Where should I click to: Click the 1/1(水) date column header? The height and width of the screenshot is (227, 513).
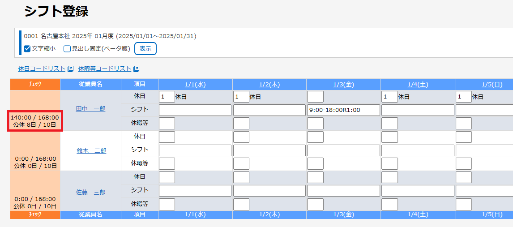tap(195, 84)
